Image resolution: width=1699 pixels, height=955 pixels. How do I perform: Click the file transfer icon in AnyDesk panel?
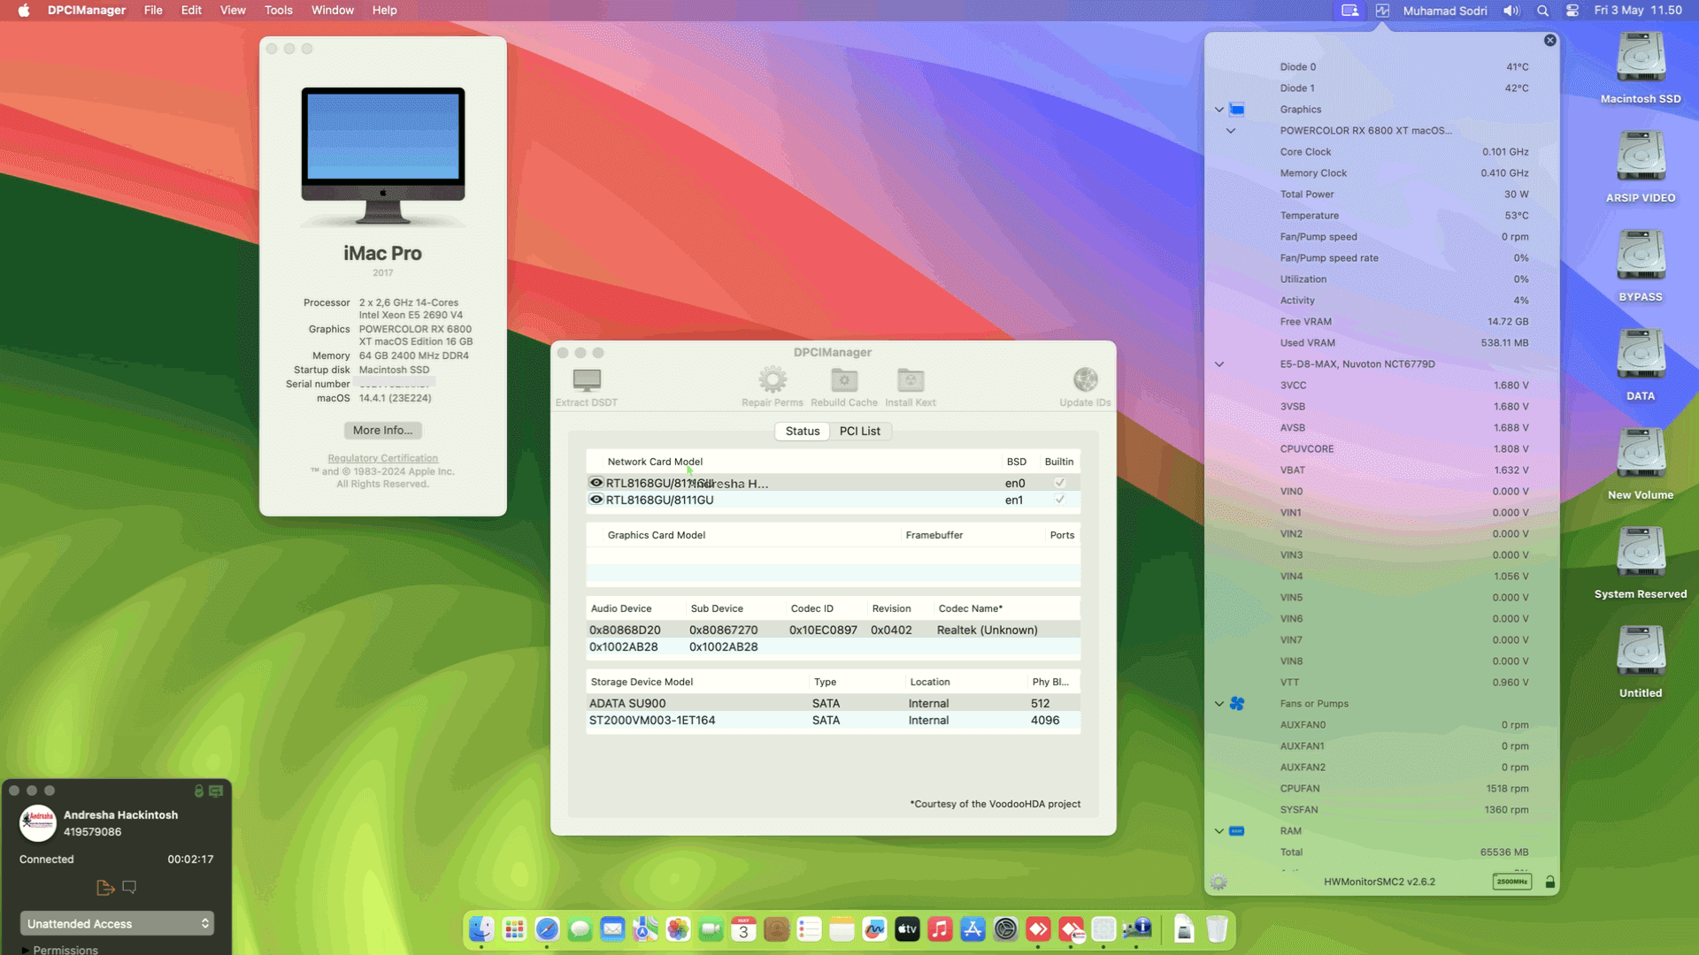[105, 887]
